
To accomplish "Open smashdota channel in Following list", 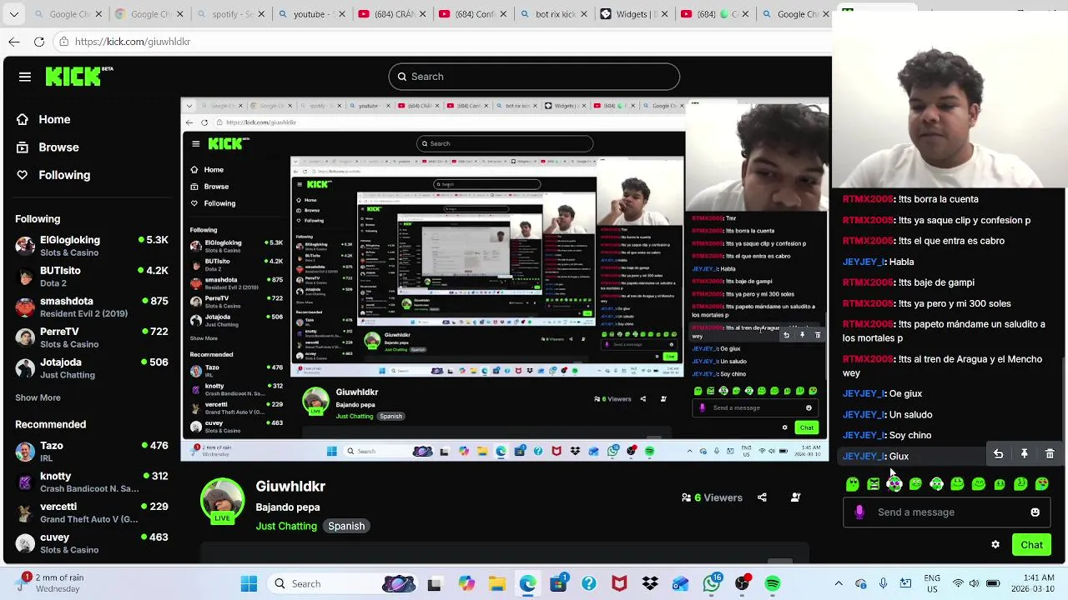I will point(92,307).
